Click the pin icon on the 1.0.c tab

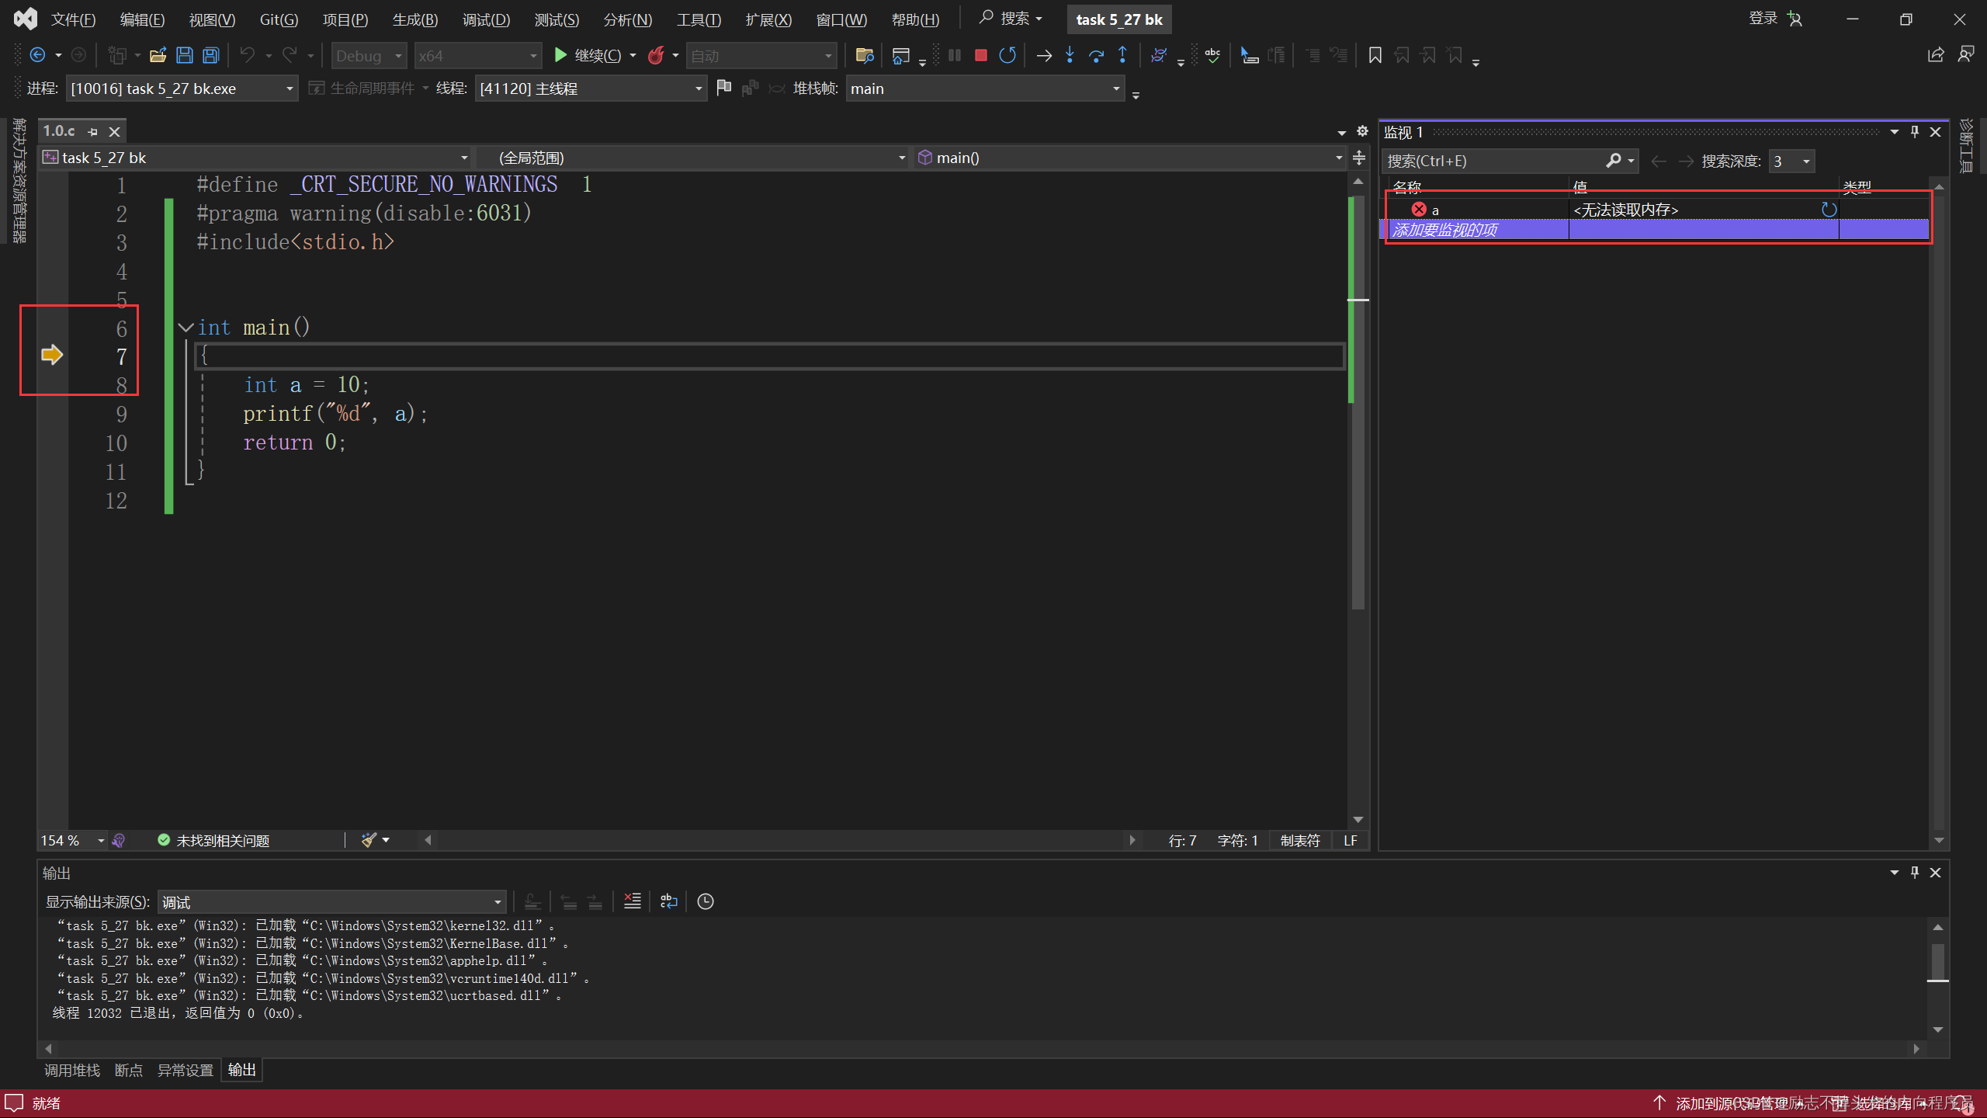coord(93,131)
